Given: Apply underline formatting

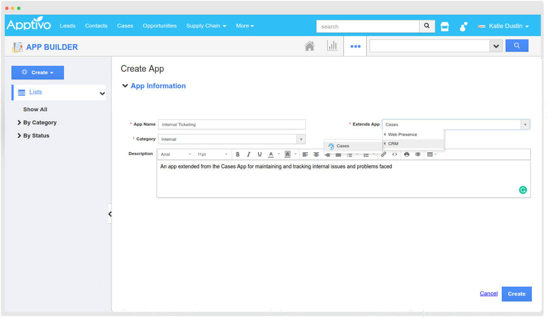Looking at the screenshot, I should click(259, 154).
